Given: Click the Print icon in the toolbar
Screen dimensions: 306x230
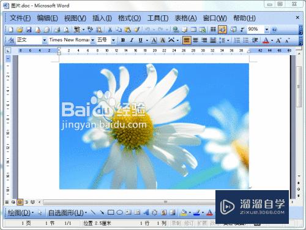Looking at the screenshot, I should click(x=58, y=30).
